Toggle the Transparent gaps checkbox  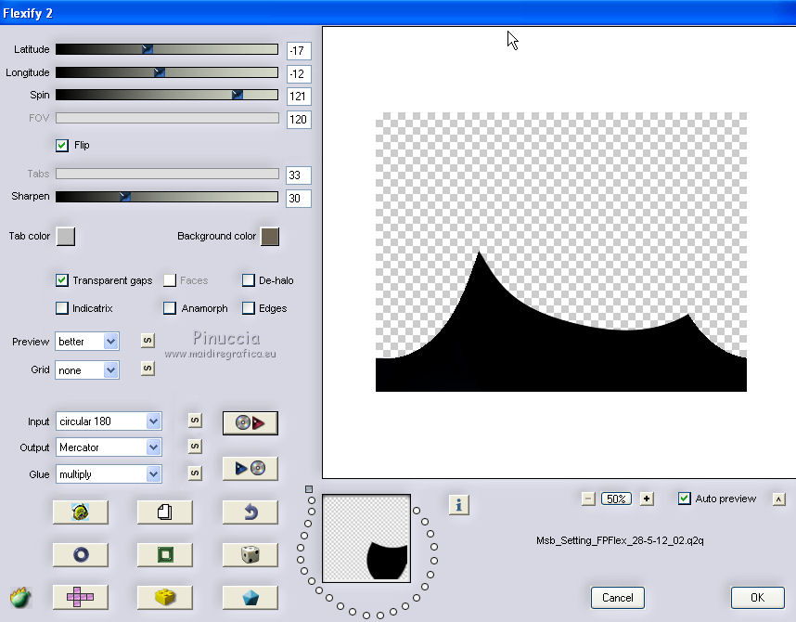[62, 280]
